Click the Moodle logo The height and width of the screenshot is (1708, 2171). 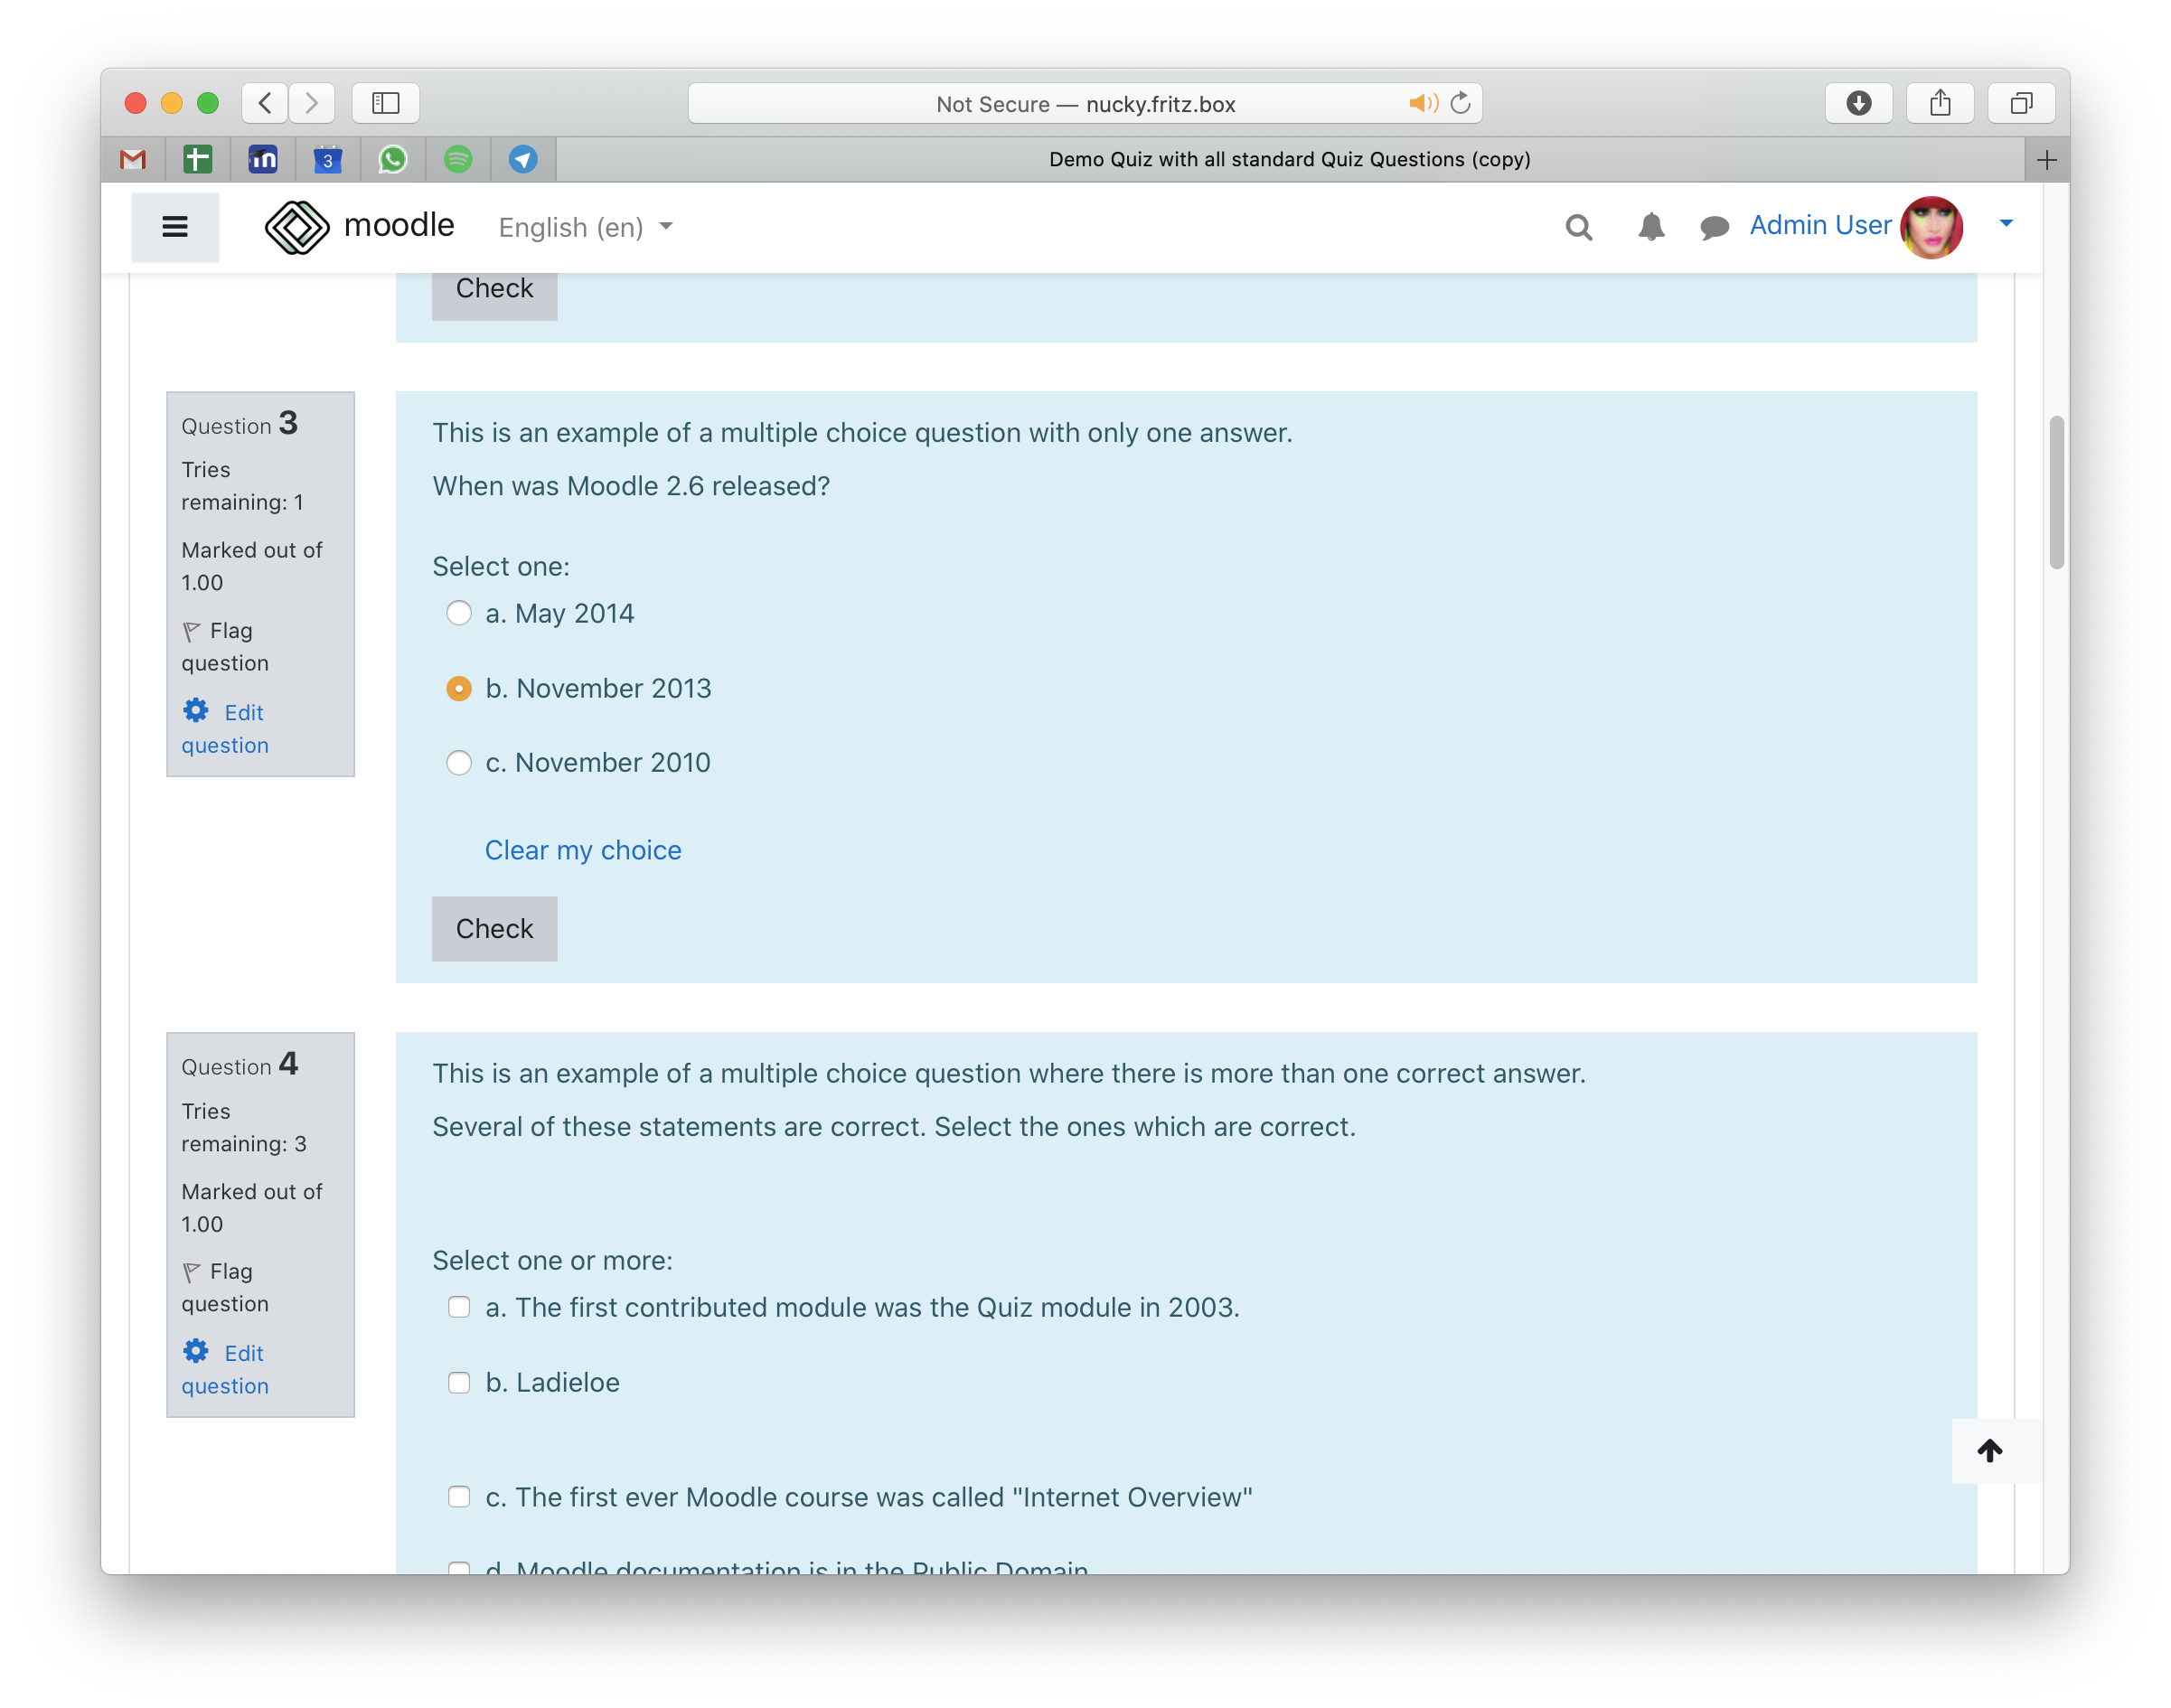point(359,227)
